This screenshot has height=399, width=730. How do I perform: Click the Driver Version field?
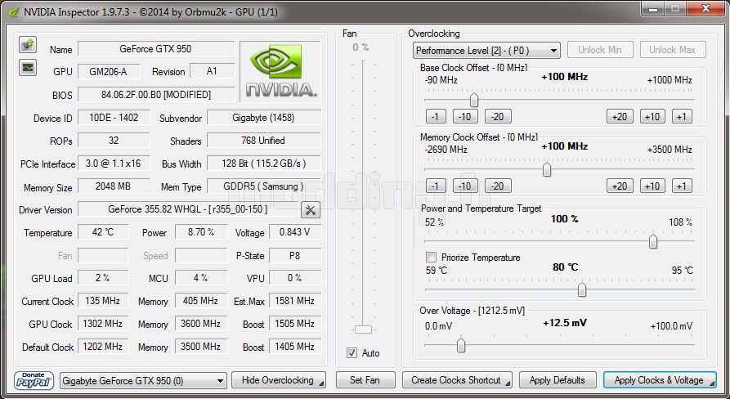click(x=188, y=209)
